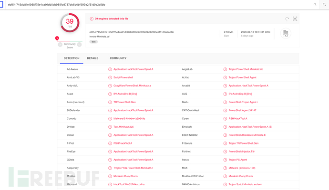Screen dimensions: 329x190
Task: Click the alert icon in the Emsisoft row
Action: [x=225, y=127]
